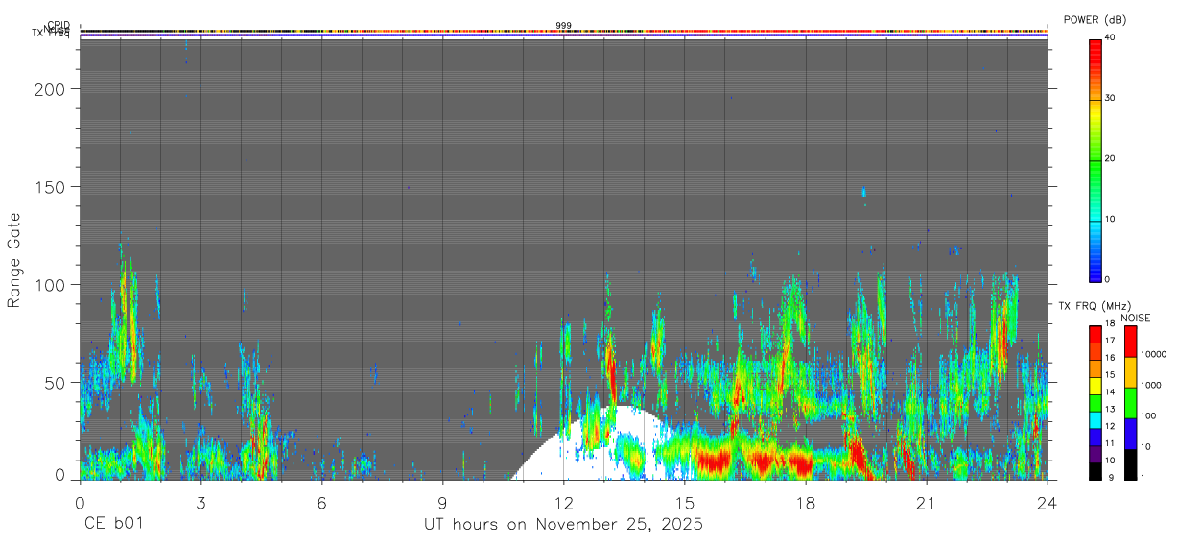This screenshot has width=1178, height=544.
Task: Click the 18 tick label on UT hours axis
Action: pyautogui.click(x=806, y=502)
